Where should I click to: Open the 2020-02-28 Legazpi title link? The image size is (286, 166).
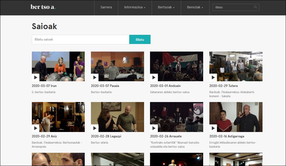point(106,136)
